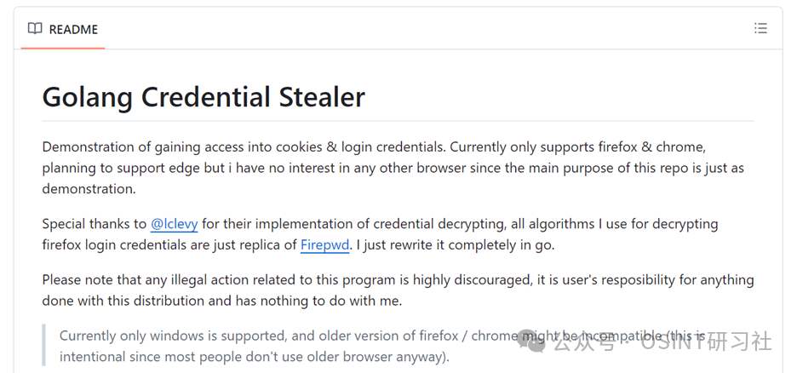The width and height of the screenshot is (797, 373).
Task: Click the gray blockquote vertical bar
Action: [44, 345]
